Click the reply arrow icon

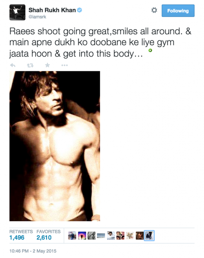coord(13,65)
